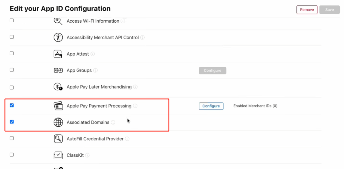Click the Apple Pay Later Merchandising icon

pos(58,87)
